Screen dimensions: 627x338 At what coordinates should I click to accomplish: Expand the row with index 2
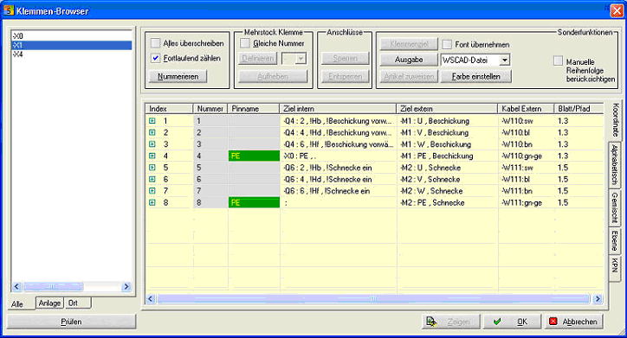click(x=152, y=132)
